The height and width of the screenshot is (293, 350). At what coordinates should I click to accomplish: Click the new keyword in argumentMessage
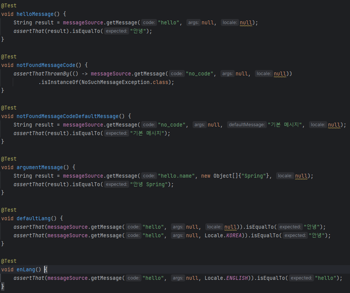tap(206, 176)
